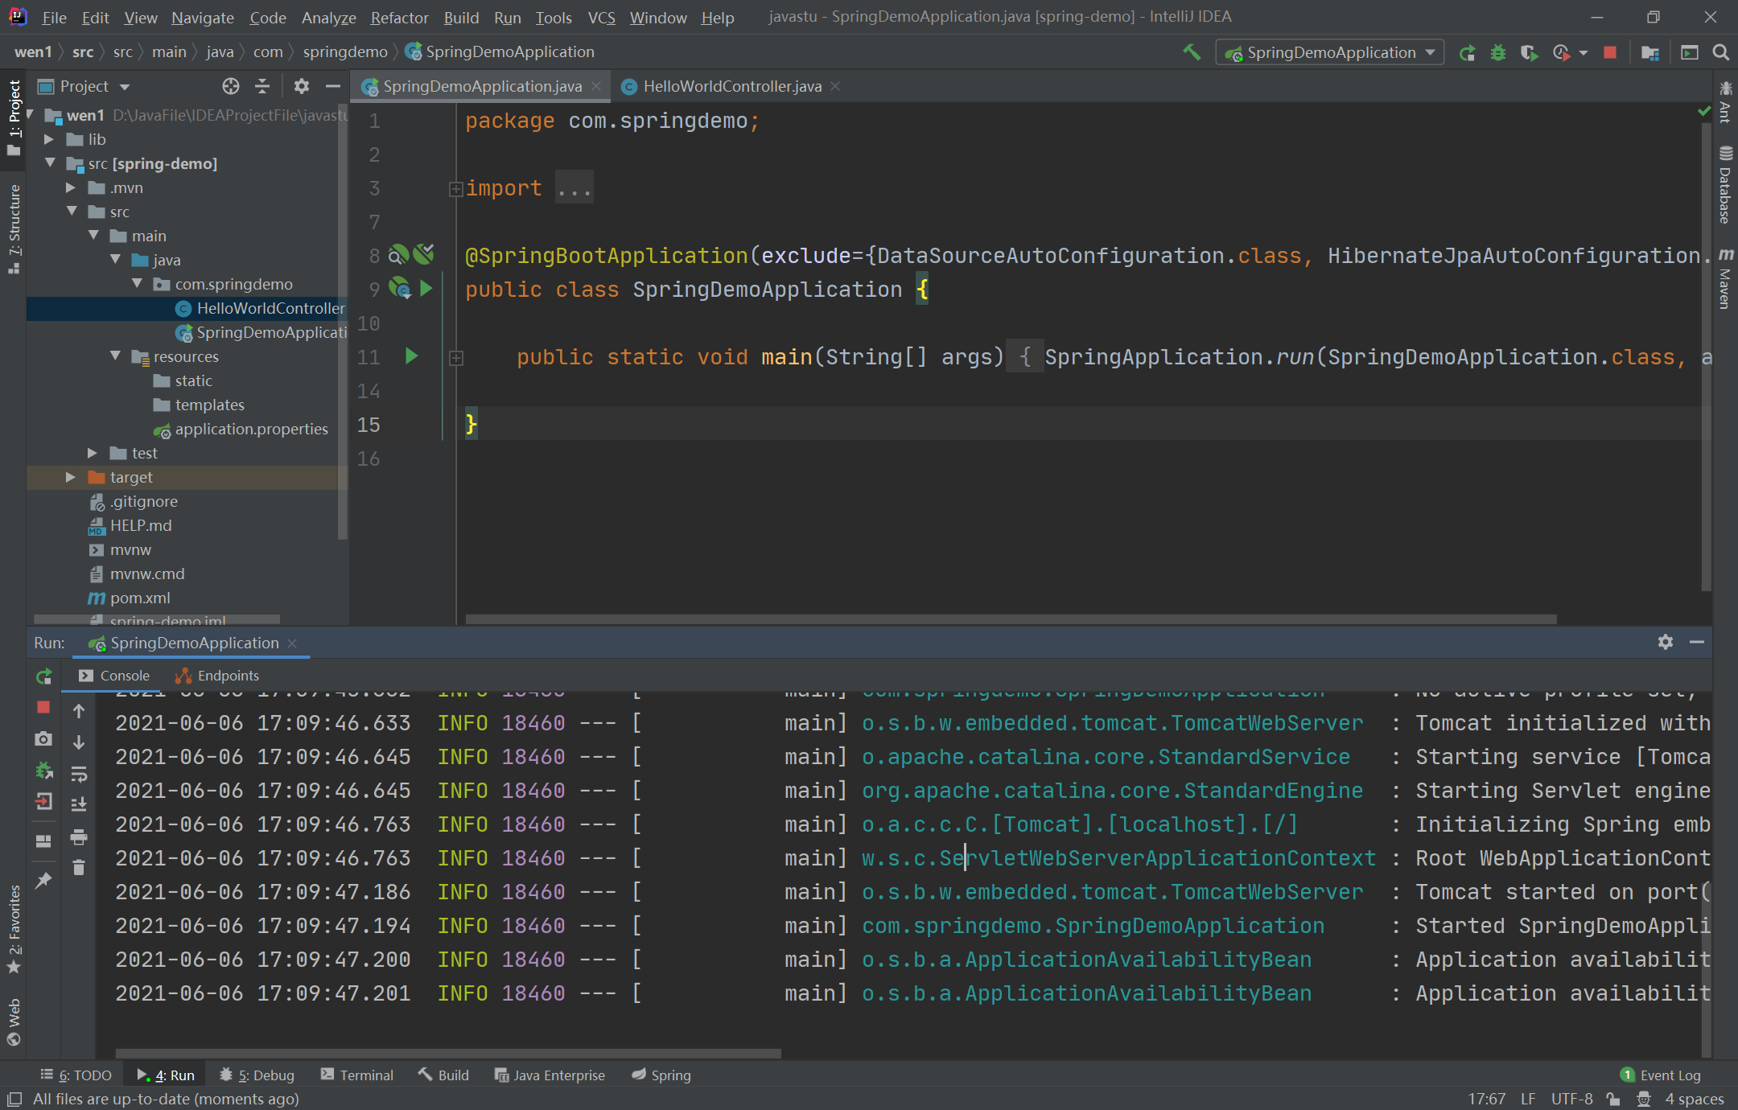The width and height of the screenshot is (1738, 1110).
Task: Click Rerun icon in Run panel
Action: (44, 676)
